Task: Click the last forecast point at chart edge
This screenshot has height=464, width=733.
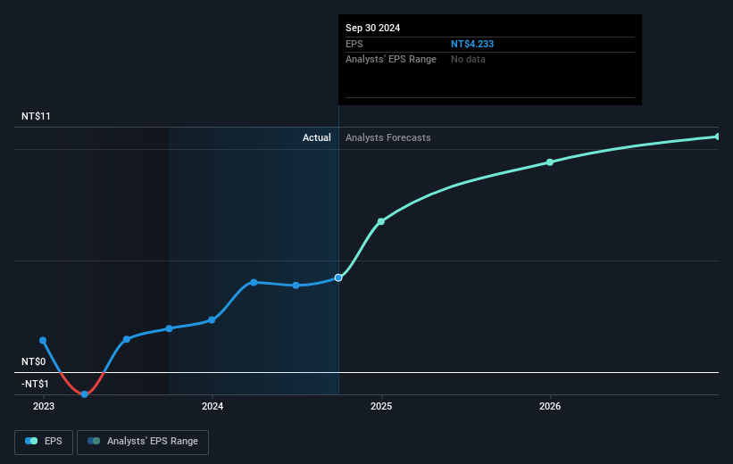Action: pos(718,137)
